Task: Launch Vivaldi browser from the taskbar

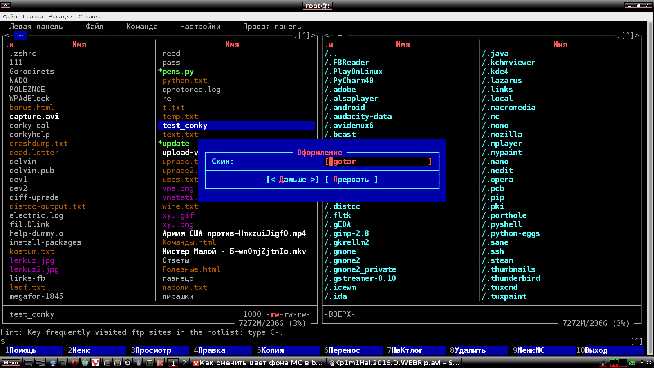Action: click(95, 363)
